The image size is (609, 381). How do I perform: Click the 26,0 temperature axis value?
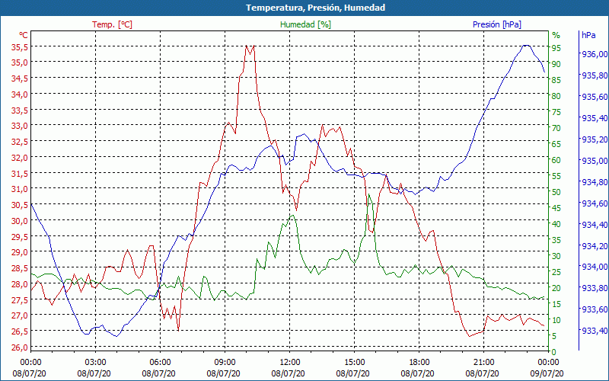click(20, 347)
